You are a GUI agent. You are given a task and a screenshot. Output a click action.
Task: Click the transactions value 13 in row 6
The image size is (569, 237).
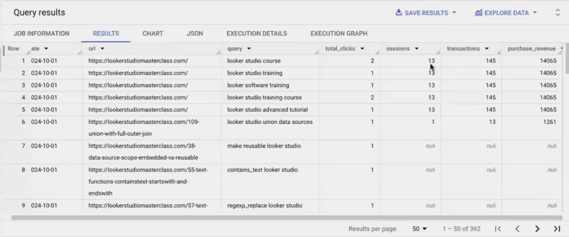(492, 122)
